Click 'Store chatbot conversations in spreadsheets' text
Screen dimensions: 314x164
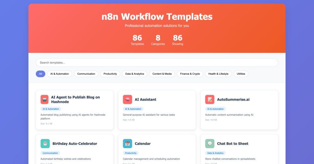[230, 159]
